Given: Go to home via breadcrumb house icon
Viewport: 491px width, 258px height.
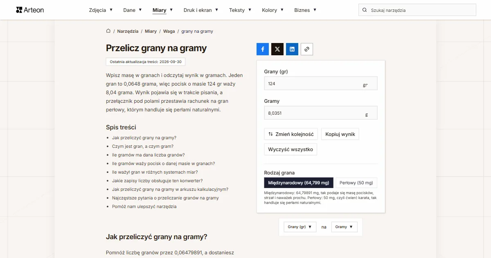Looking at the screenshot, I should [108, 31].
